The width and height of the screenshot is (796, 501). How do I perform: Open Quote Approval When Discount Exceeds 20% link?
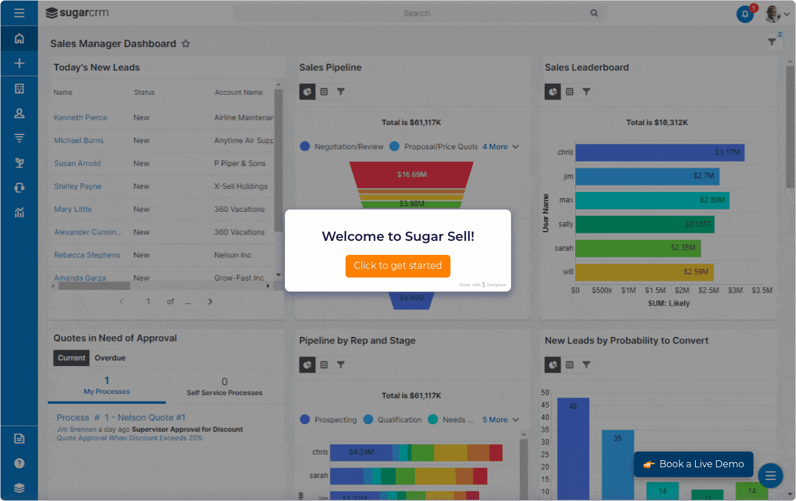tap(129, 438)
